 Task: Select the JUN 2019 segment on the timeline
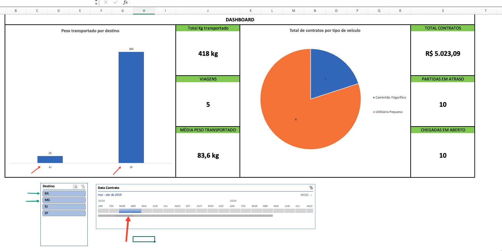pyautogui.click(x=158, y=211)
